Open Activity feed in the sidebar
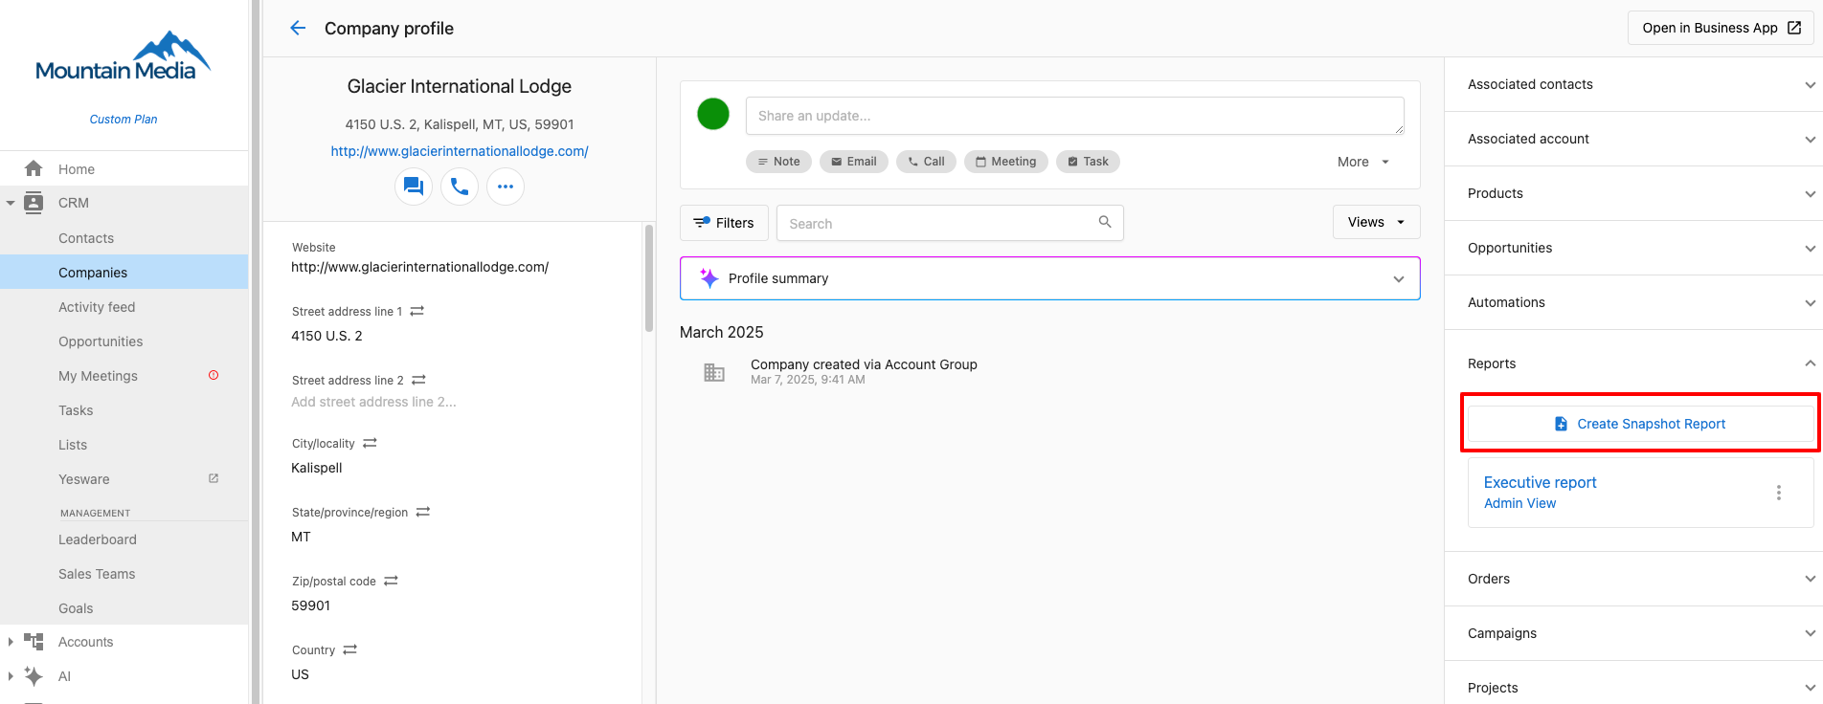This screenshot has width=1823, height=704. 97,307
